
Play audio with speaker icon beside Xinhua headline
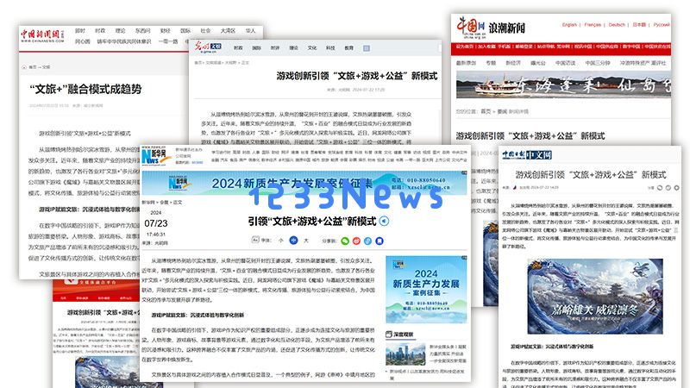click(384, 221)
